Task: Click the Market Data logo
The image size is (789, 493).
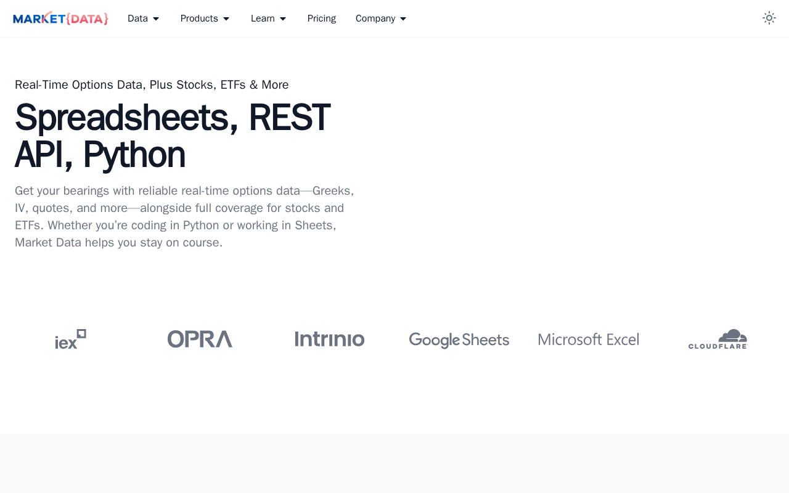Action: [x=60, y=18]
